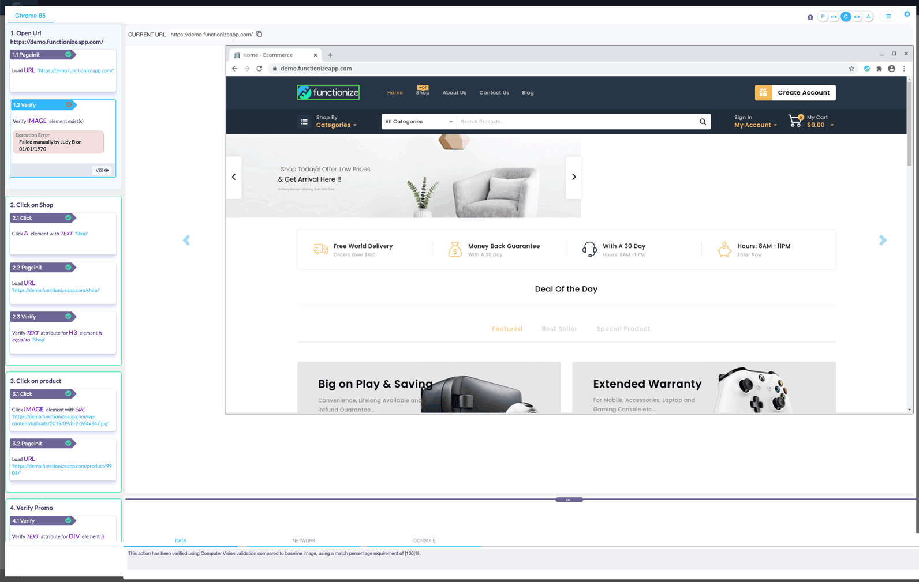919x582 pixels.
Task: Click the 4.1 Verify passed check icon
Action: click(68, 520)
